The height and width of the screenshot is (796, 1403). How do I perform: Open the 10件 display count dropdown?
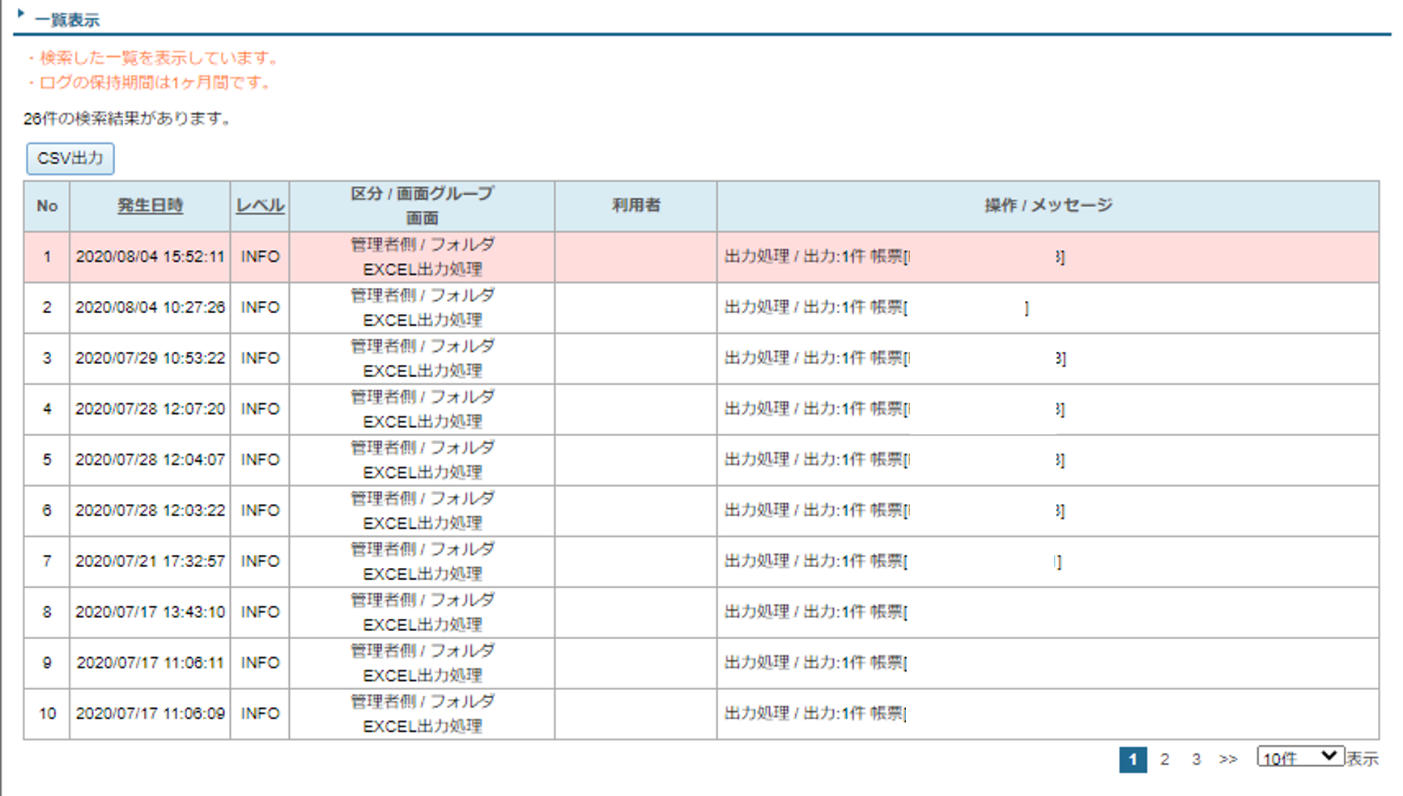click(1299, 757)
